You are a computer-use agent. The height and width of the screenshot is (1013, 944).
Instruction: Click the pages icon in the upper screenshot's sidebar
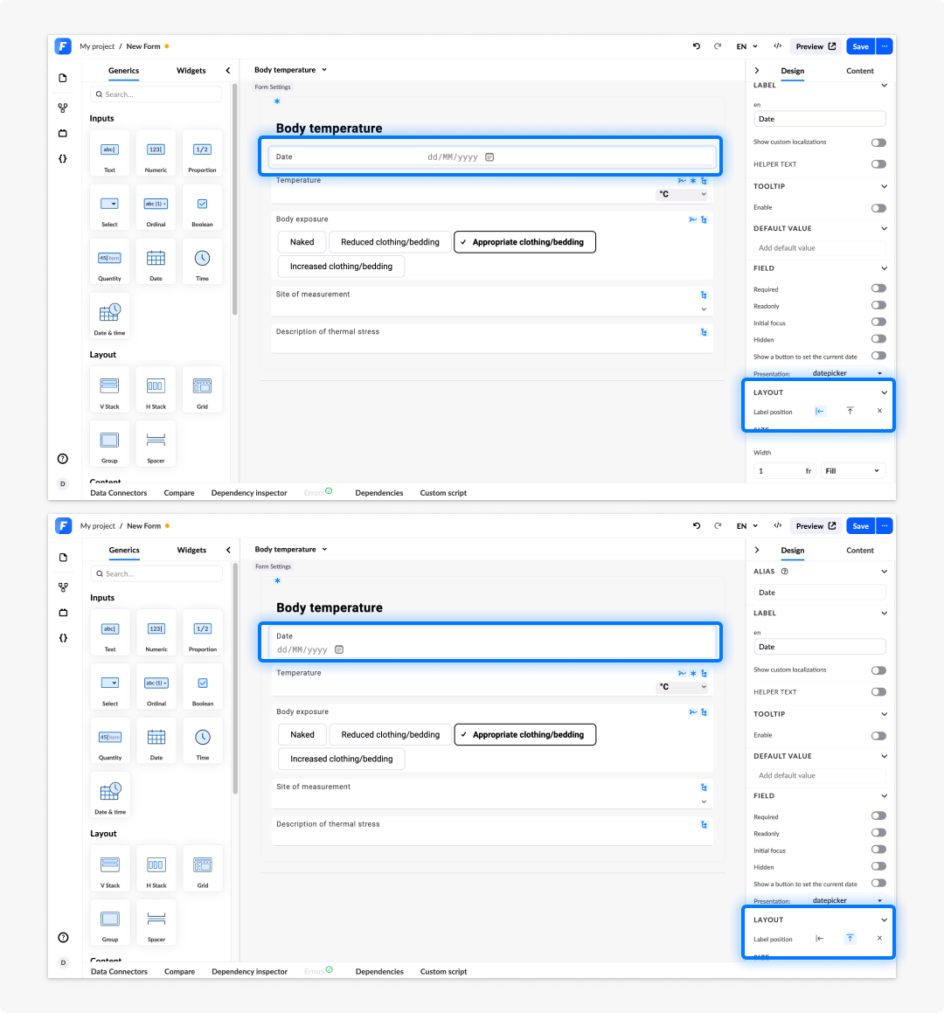[x=63, y=78]
